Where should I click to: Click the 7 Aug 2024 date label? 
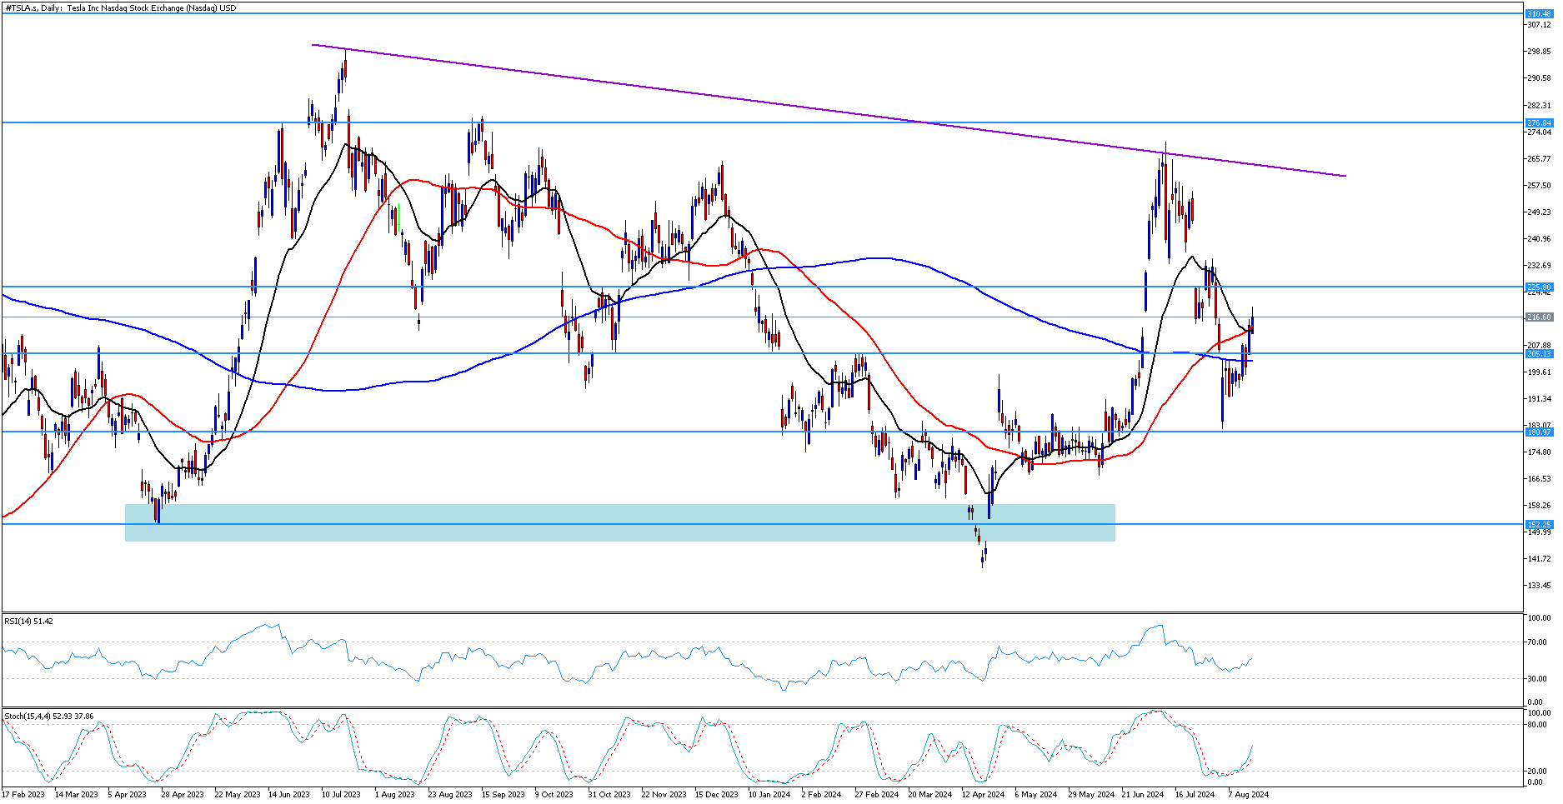pos(1248,795)
